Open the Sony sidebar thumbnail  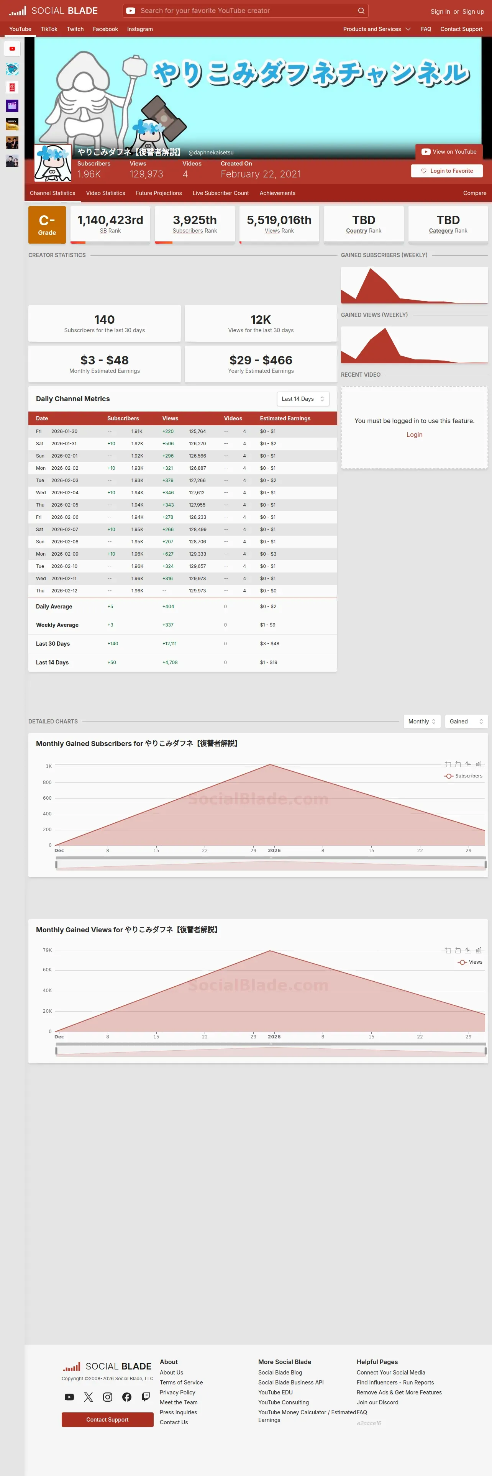[12, 124]
